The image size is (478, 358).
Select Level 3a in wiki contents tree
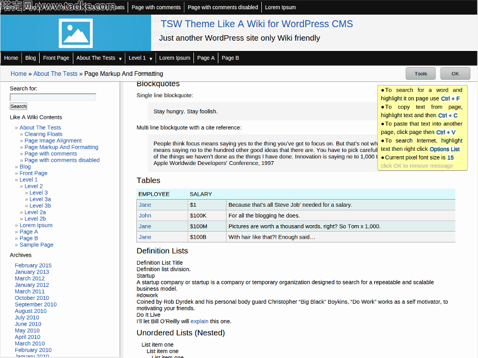tap(40, 199)
